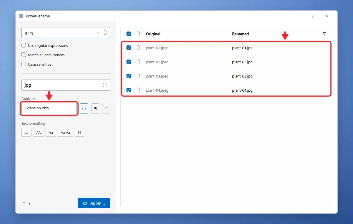Click file icon beside plant-04.jpeg
The image size is (353, 224).
[x=138, y=90]
